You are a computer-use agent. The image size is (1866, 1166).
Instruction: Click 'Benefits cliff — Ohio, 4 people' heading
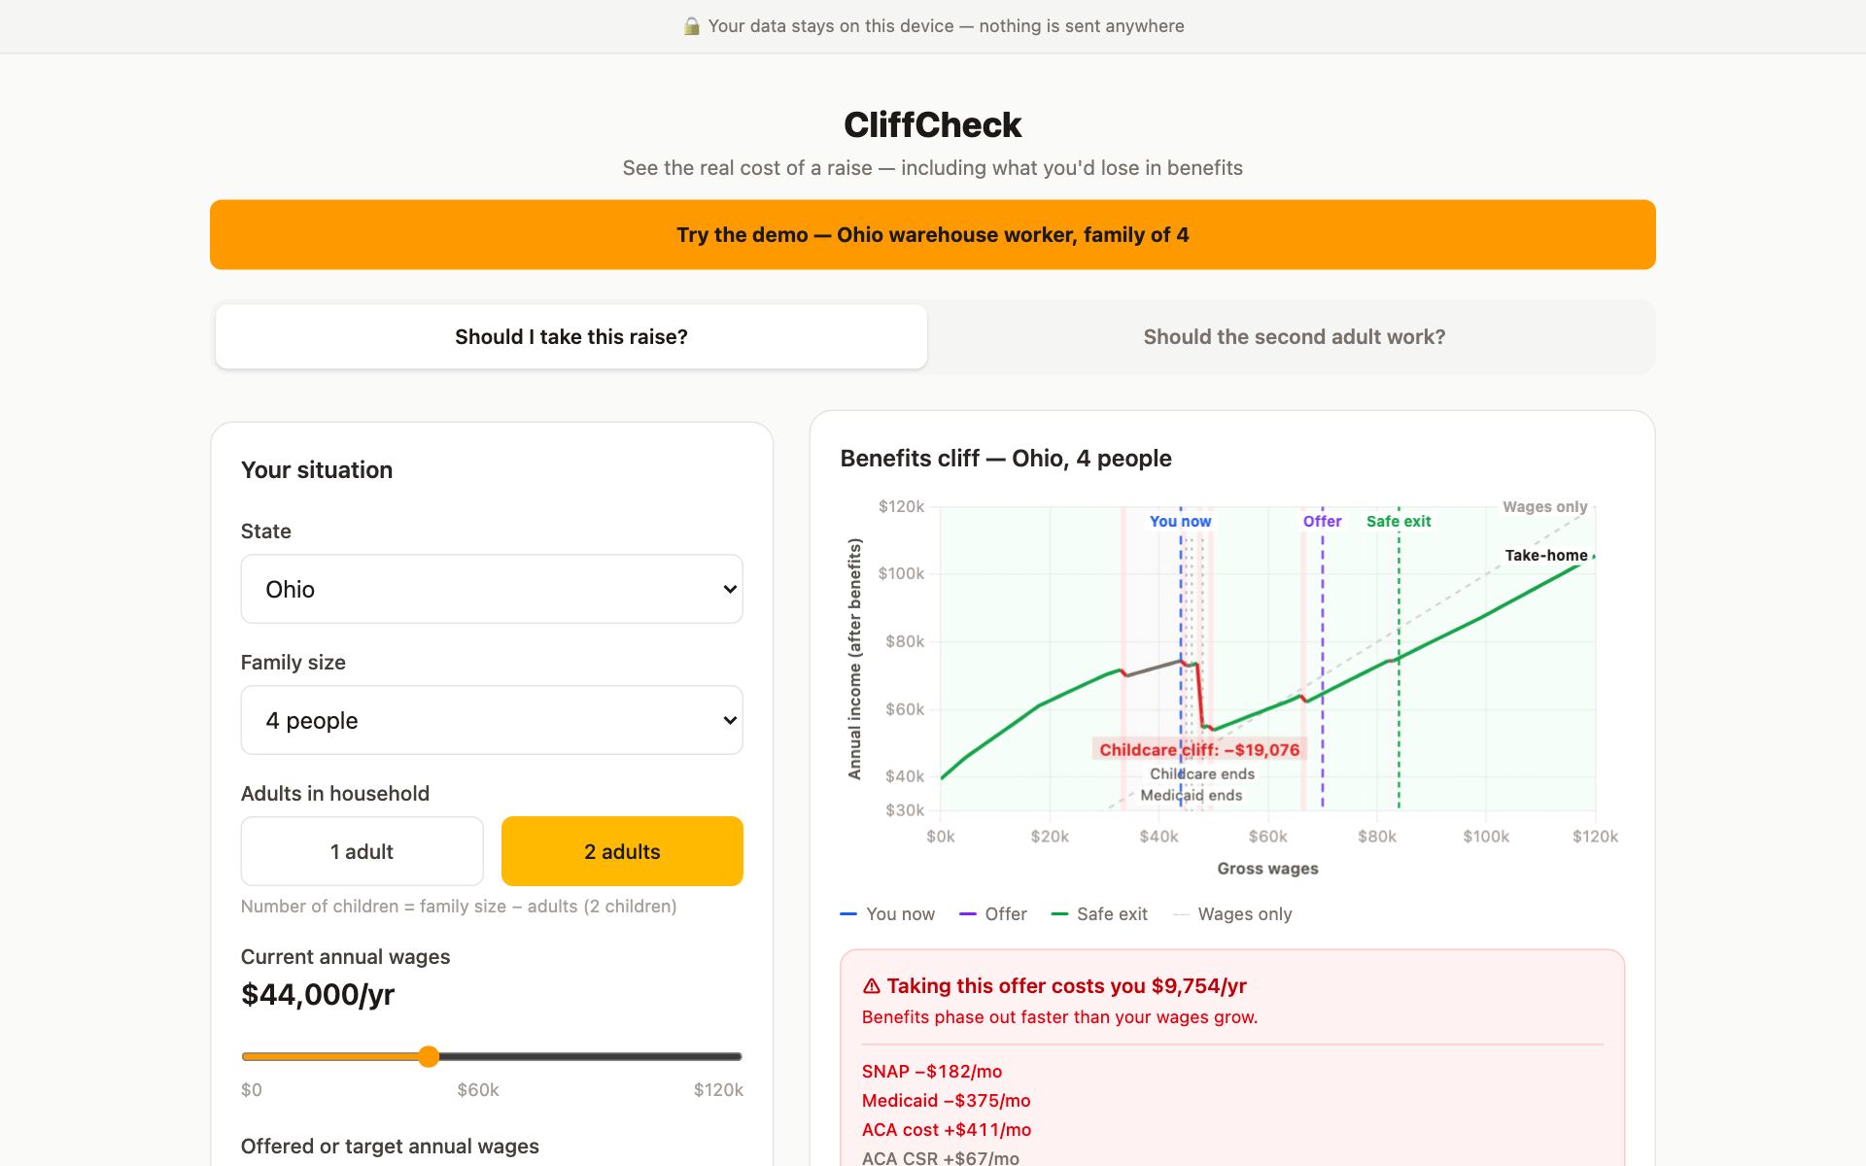pos(1006,459)
